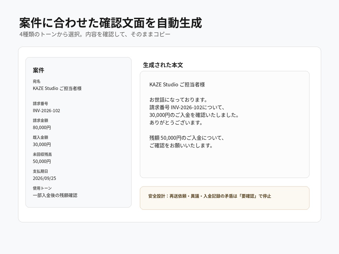Select the 30,000円 value under 既入金額
Image resolution: width=339 pixels, height=254 pixels.
[42, 144]
